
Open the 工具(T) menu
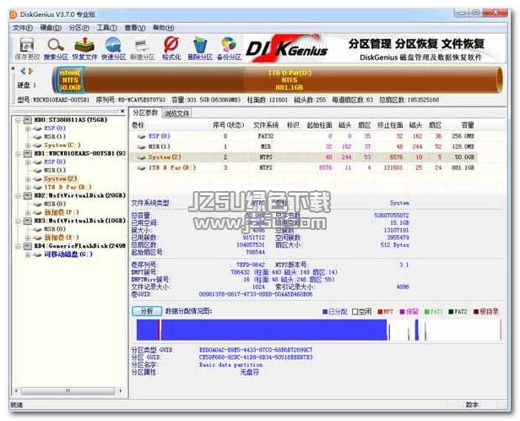[x=106, y=28]
